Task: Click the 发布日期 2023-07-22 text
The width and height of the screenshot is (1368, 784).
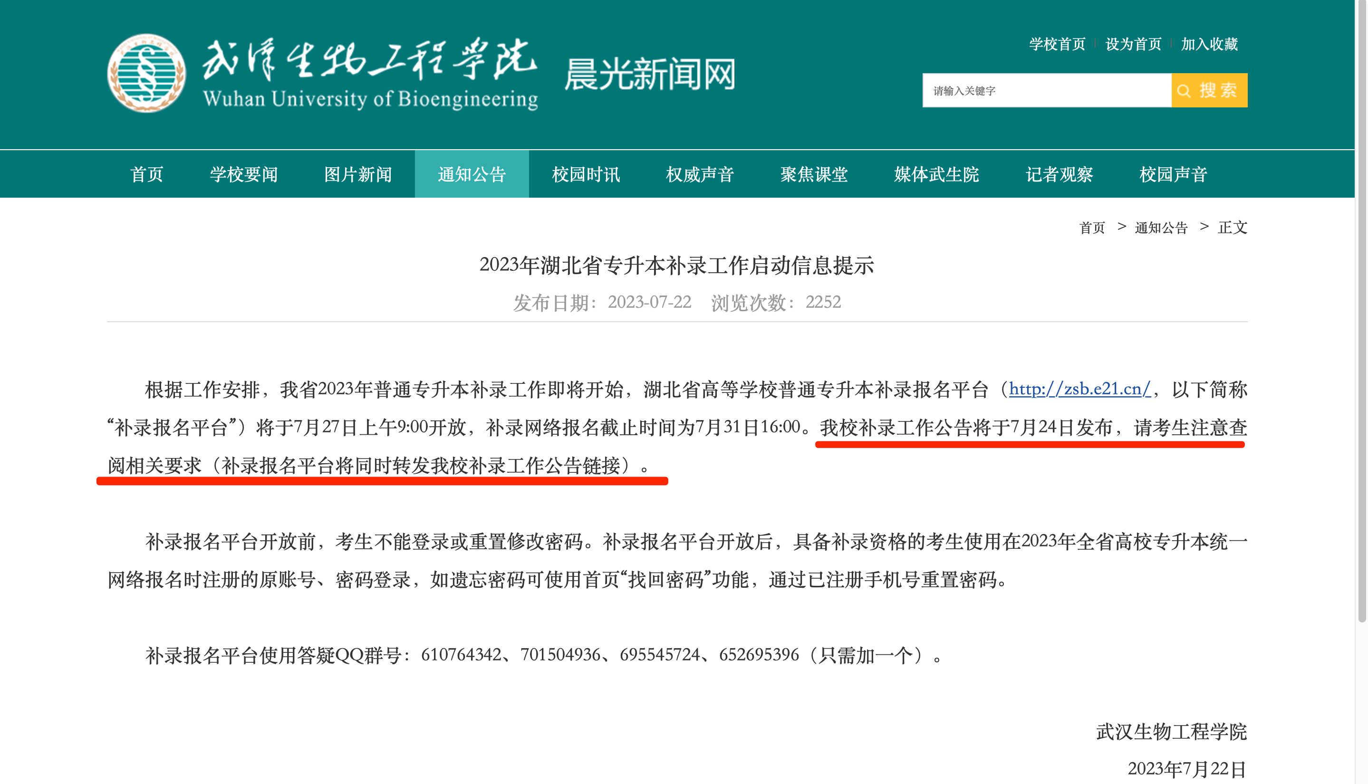Action: tap(602, 303)
